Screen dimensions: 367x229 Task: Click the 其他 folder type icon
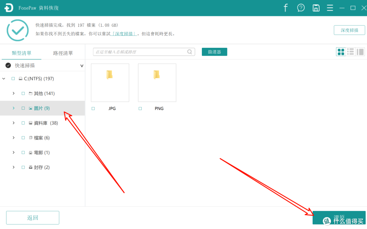point(31,94)
